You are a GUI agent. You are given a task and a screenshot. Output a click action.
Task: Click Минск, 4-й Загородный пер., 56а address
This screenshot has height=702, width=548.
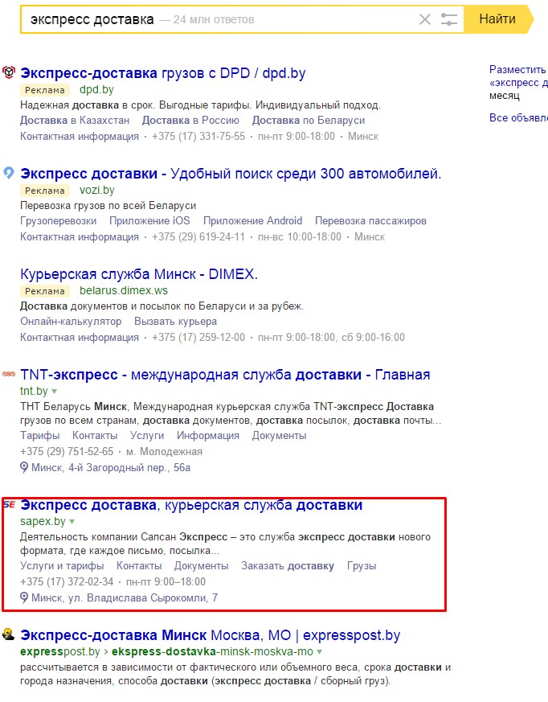pyautogui.click(x=111, y=468)
